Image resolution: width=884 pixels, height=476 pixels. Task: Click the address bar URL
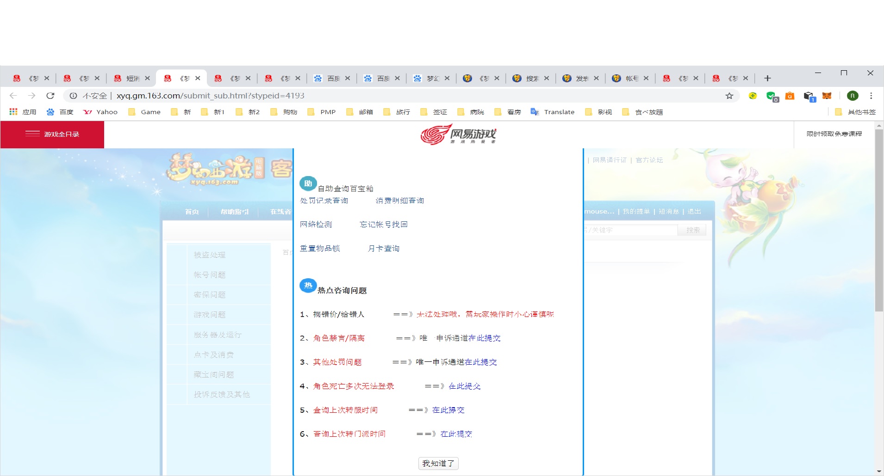pos(211,96)
